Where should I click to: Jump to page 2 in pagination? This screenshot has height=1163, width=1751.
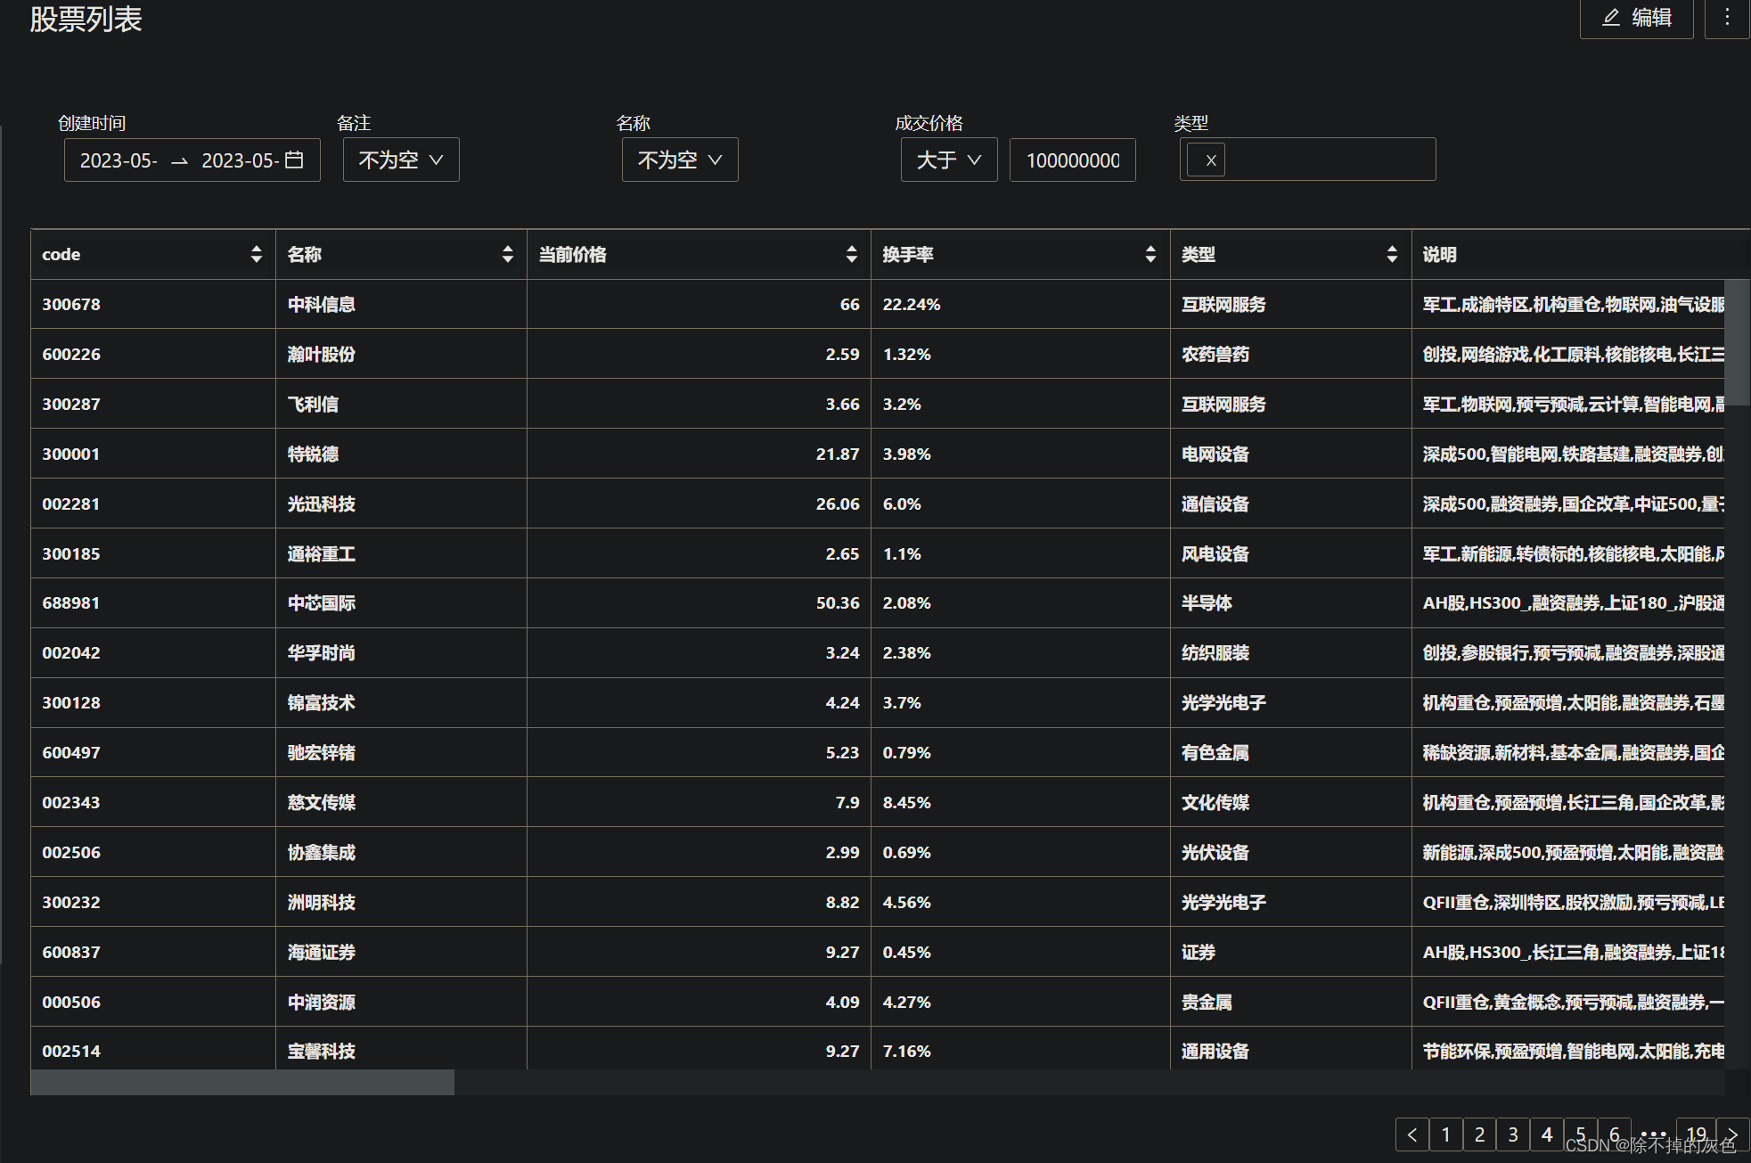pyautogui.click(x=1479, y=1134)
